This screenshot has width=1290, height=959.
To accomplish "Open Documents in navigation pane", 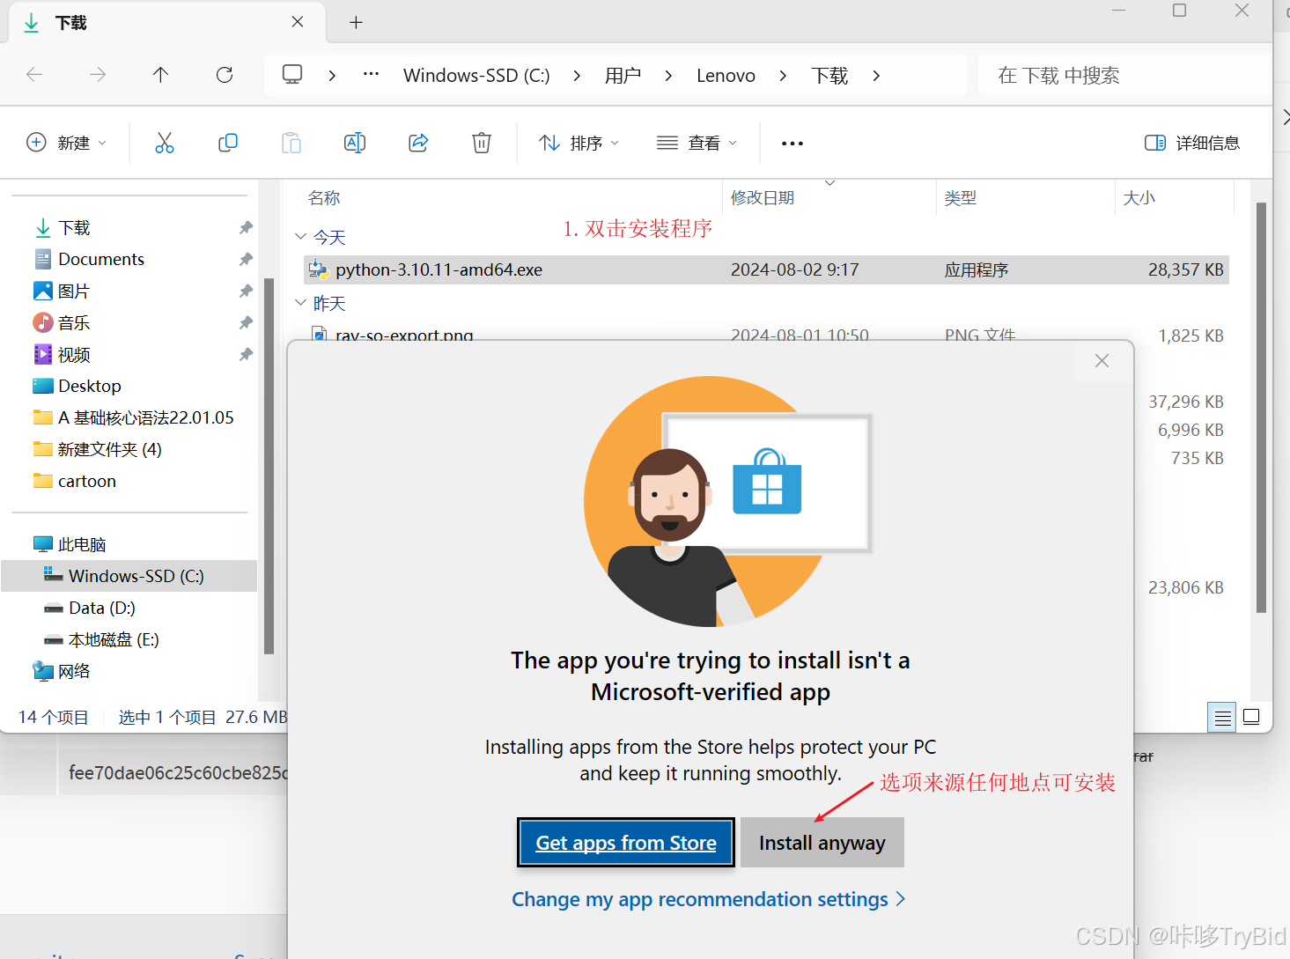I will point(100,260).
